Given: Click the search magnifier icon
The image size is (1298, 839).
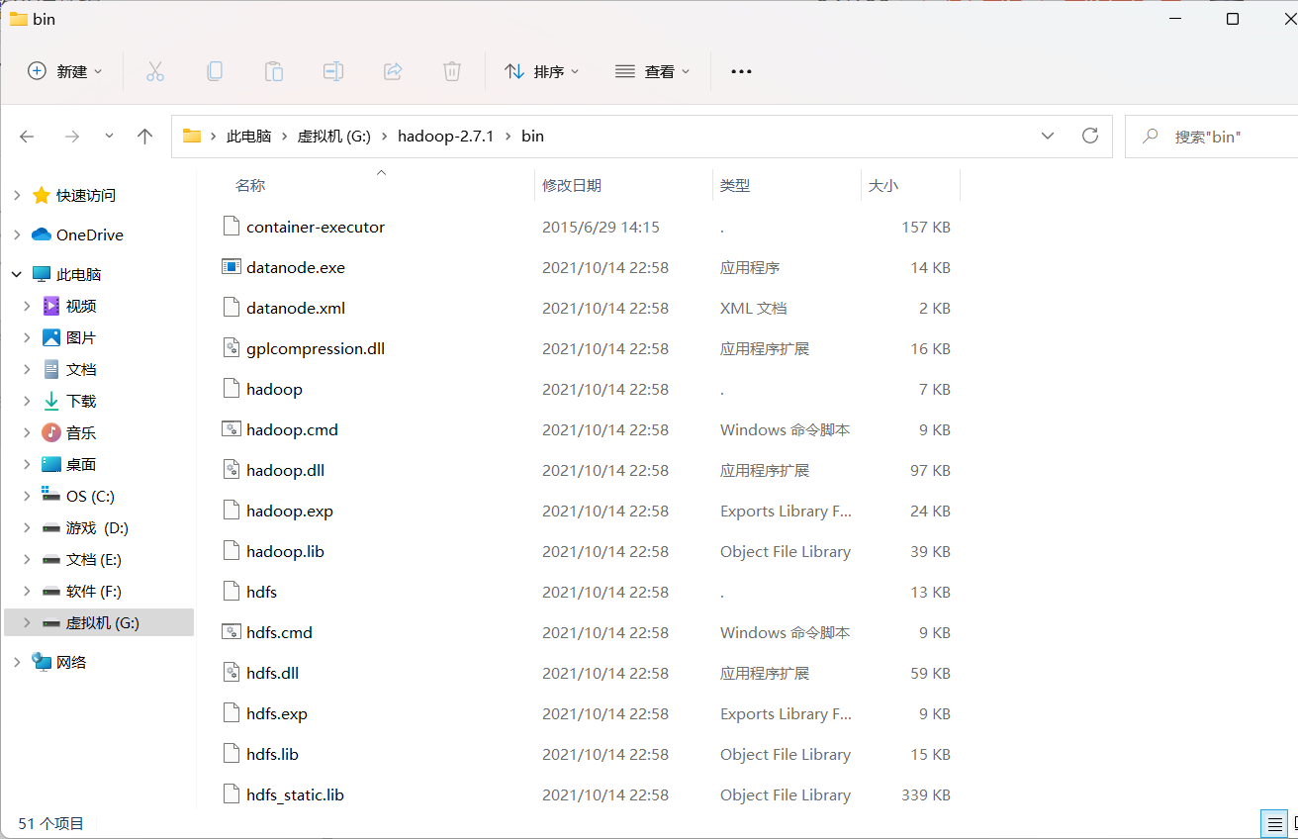Looking at the screenshot, I should (1151, 137).
